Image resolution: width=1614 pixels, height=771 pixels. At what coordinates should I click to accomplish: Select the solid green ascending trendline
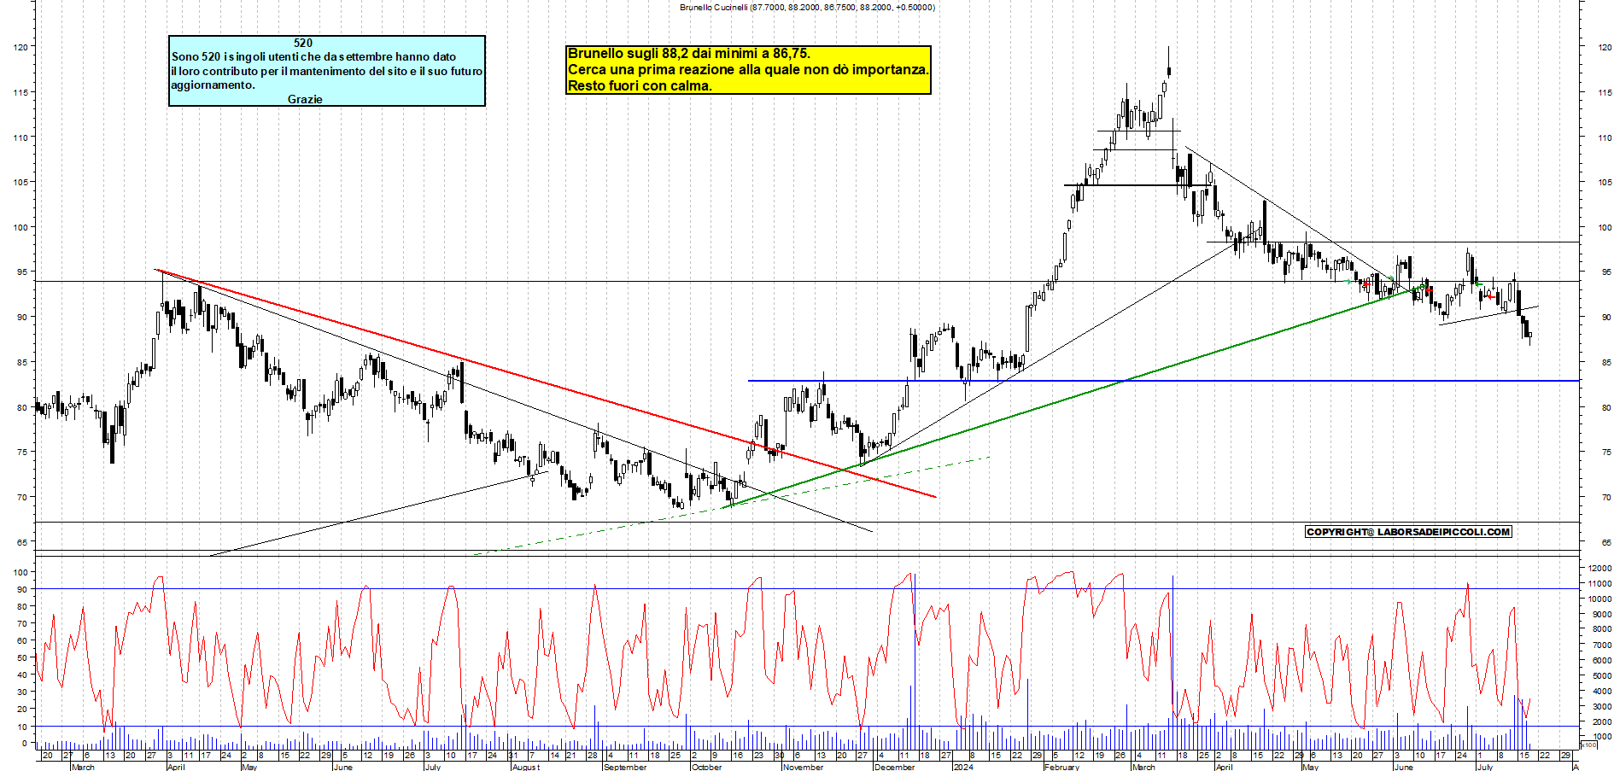(1076, 396)
